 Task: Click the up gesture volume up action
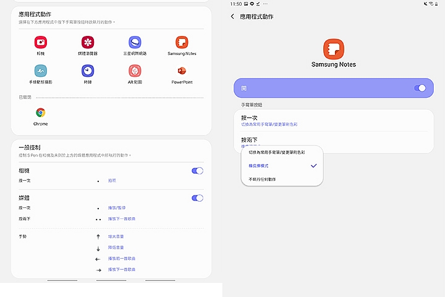coord(116,236)
